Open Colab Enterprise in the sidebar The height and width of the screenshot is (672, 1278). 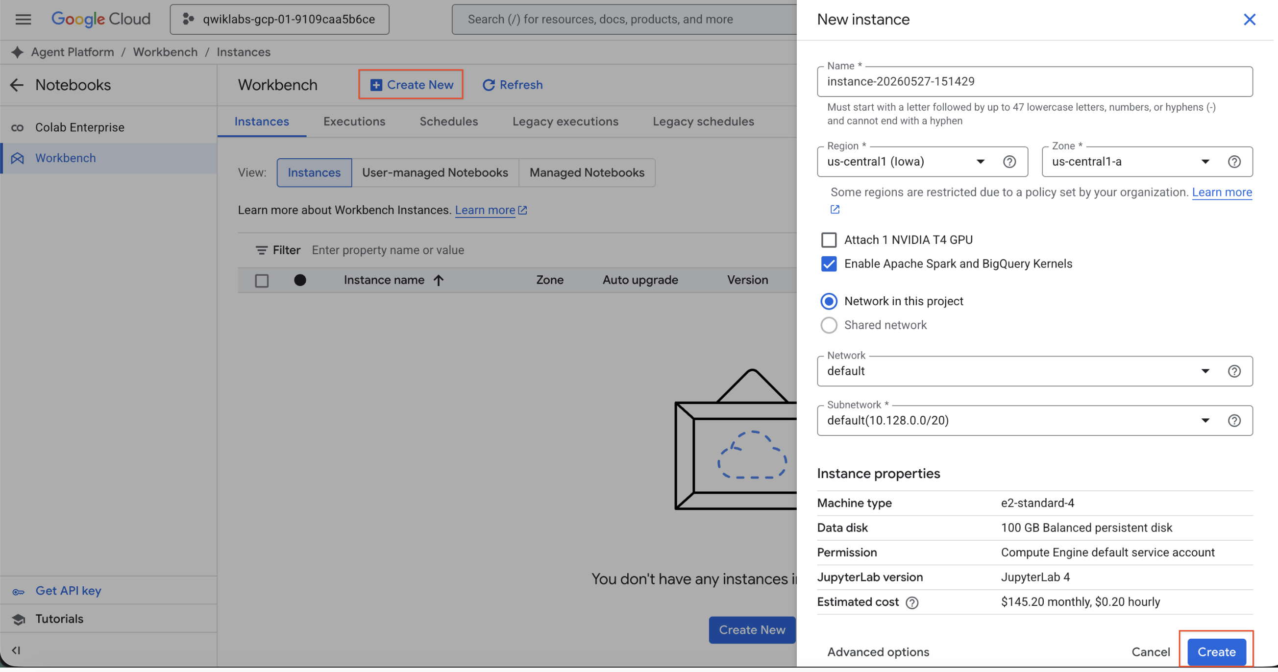pyautogui.click(x=108, y=127)
